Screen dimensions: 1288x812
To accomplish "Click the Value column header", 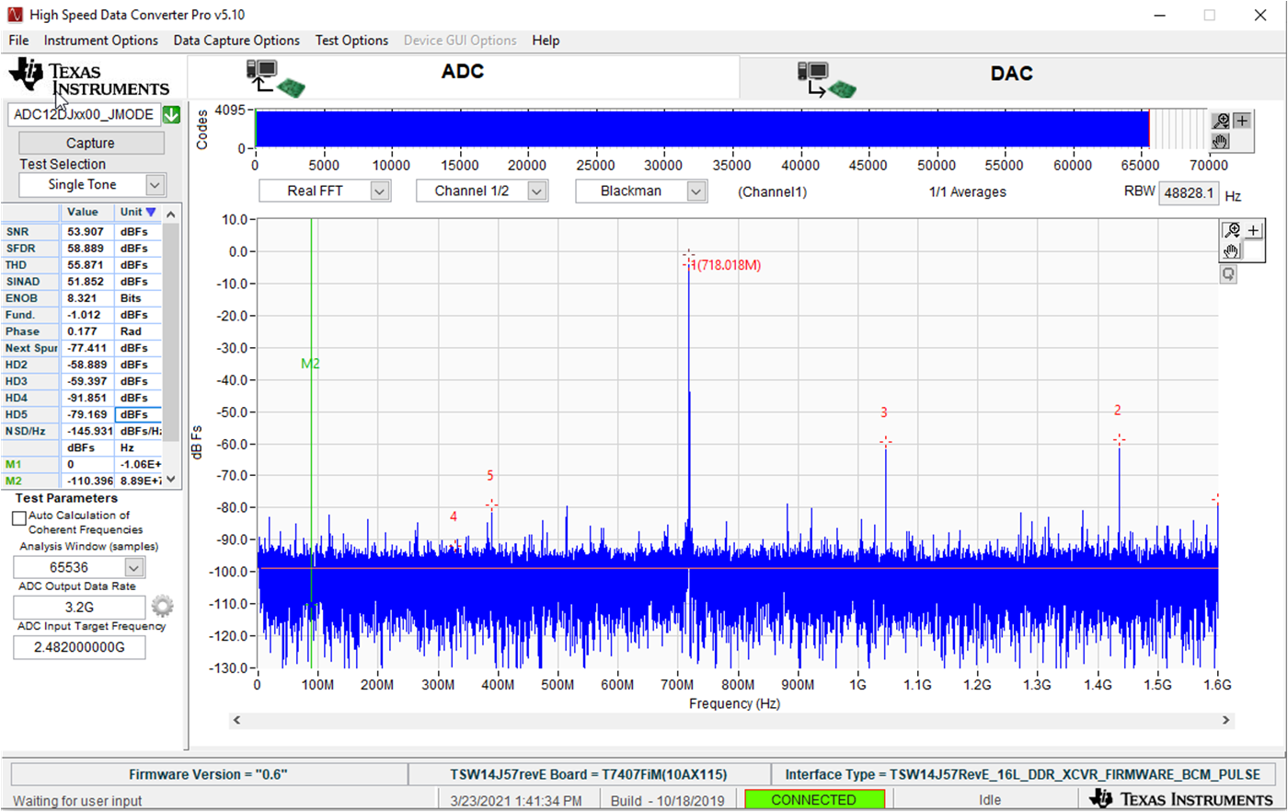I will click(x=86, y=212).
